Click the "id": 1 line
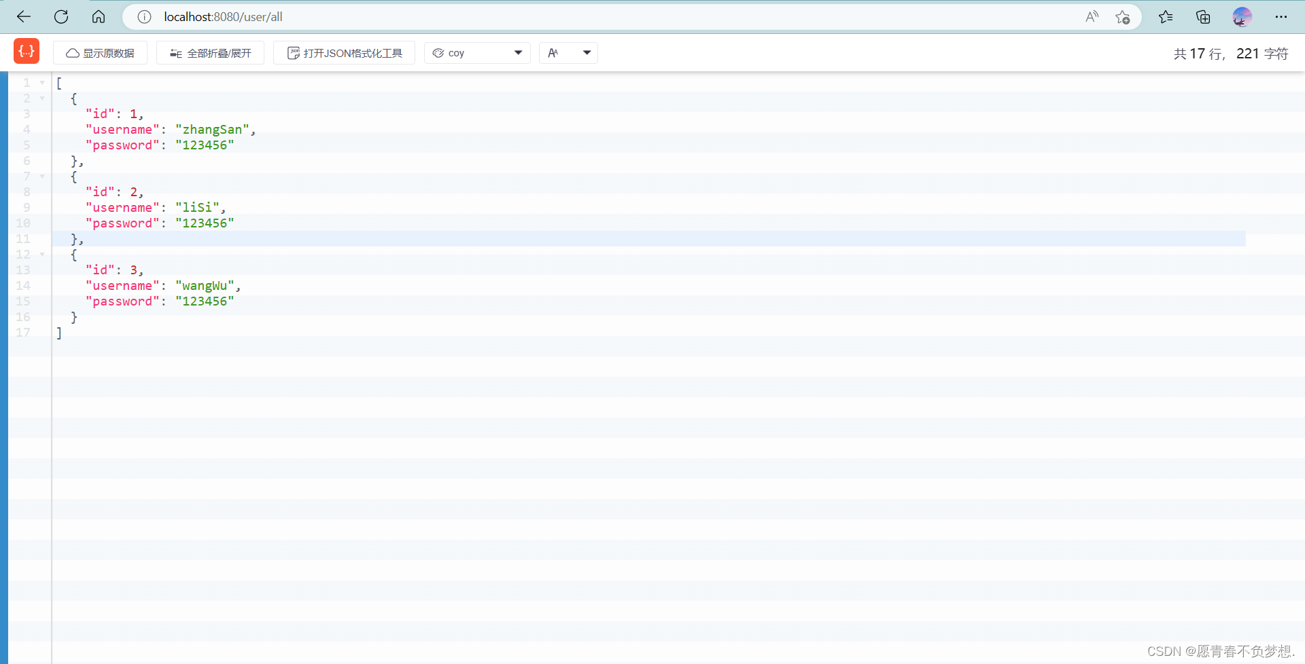Viewport: 1305px width, 664px height. [x=114, y=114]
